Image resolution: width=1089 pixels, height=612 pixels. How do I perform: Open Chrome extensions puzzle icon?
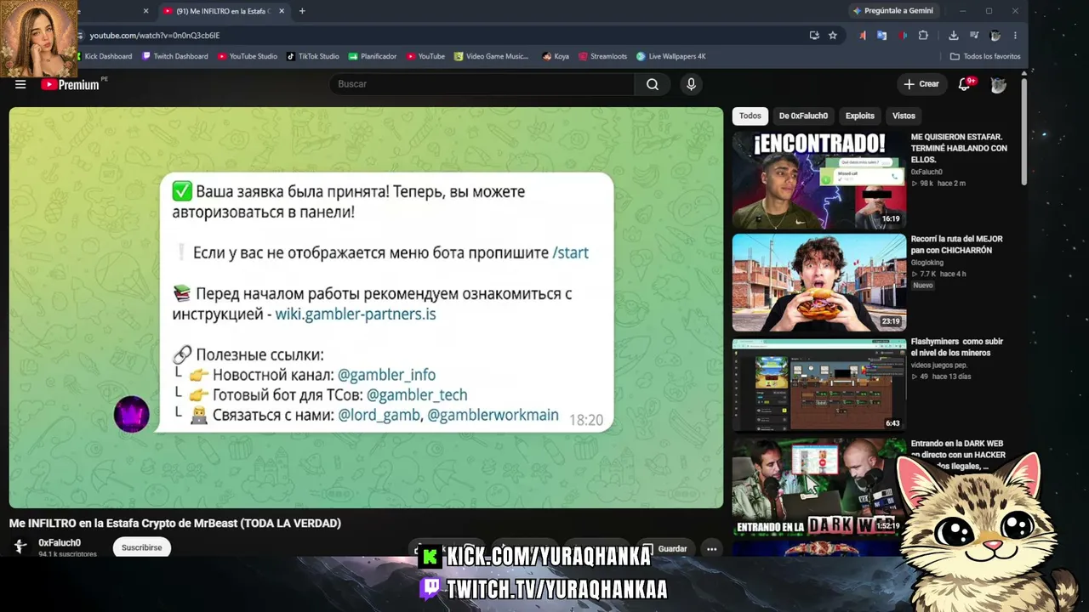[923, 36]
